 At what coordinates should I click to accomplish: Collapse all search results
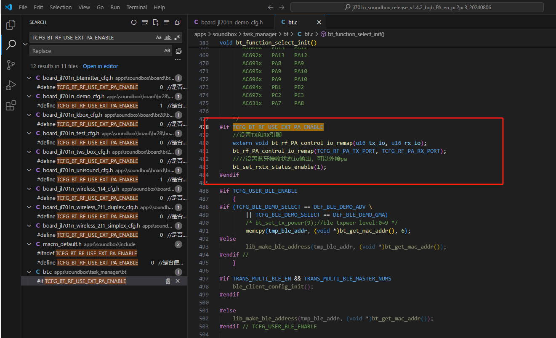click(178, 22)
